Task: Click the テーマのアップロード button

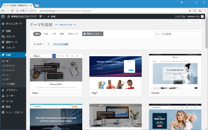Action: click(66, 25)
